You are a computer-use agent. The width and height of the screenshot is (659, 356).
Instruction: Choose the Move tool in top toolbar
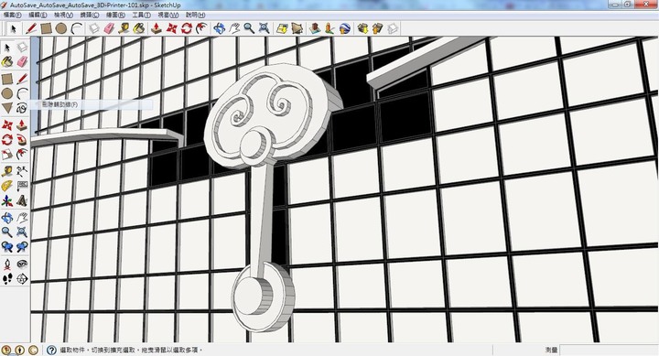tap(171, 28)
